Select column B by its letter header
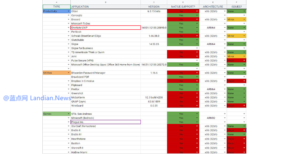 [x=105, y=2]
